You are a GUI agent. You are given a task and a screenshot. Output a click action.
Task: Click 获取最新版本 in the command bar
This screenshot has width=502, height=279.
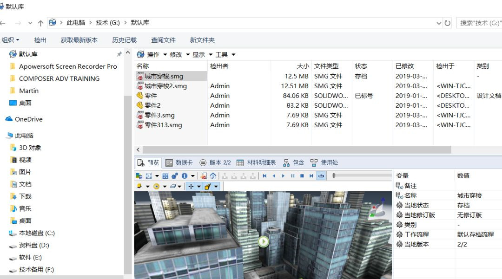[79, 40]
